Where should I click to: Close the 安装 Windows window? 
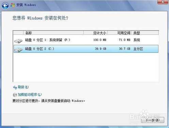(163, 2)
